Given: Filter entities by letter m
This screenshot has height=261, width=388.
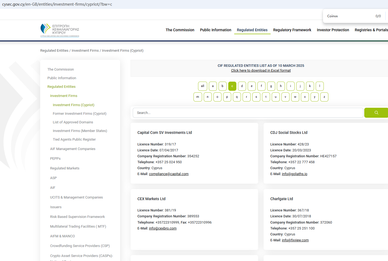Looking at the screenshot, I should click(x=198, y=97).
